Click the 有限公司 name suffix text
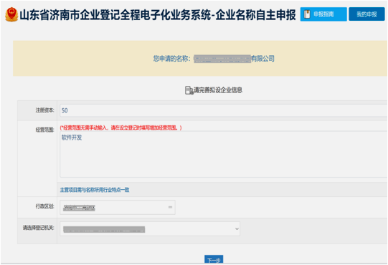388x265 pixels. tap(262, 59)
